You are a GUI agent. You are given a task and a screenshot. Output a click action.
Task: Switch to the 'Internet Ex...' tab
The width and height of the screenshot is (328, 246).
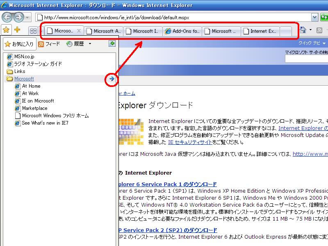[x=260, y=31]
